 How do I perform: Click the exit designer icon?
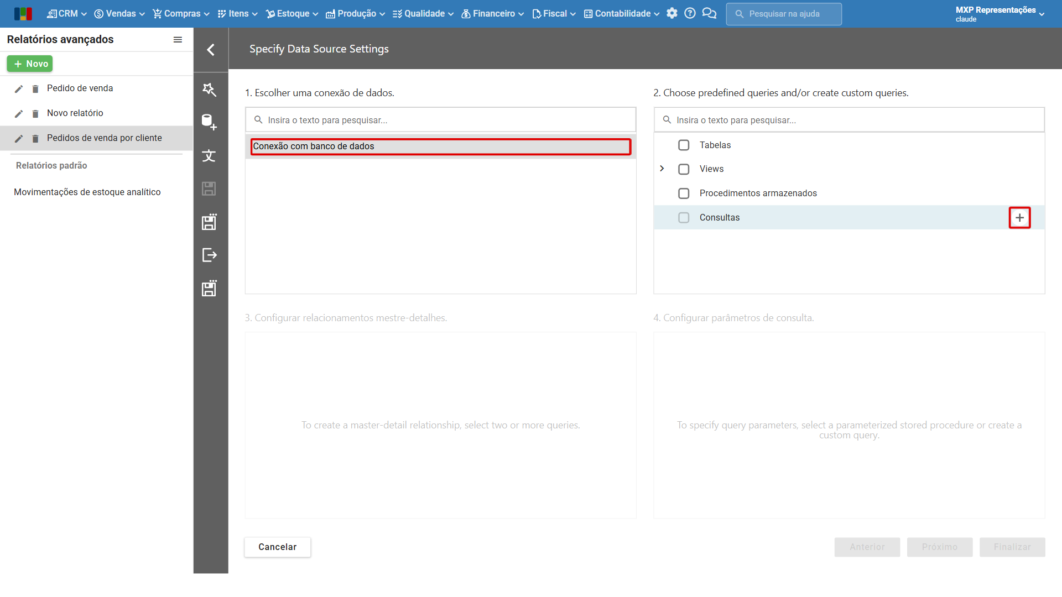[x=209, y=255]
